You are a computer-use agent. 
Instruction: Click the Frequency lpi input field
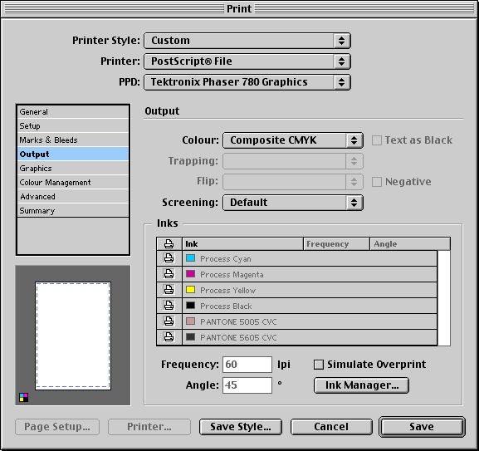pos(247,365)
